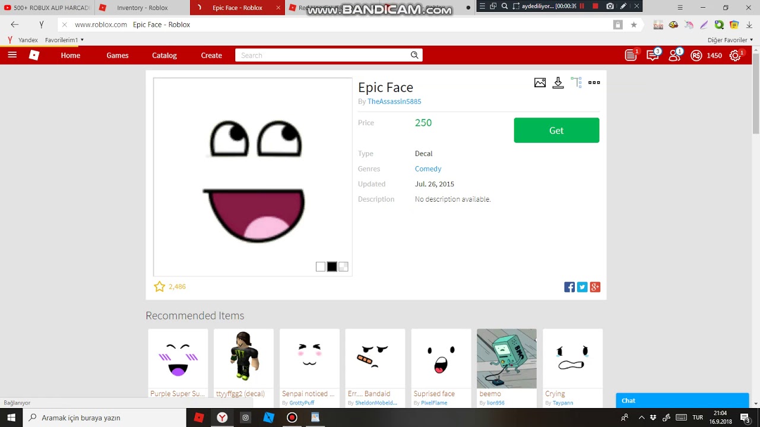This screenshot has width=760, height=427.
Task: Click the browser back arrow
Action: [x=15, y=25]
